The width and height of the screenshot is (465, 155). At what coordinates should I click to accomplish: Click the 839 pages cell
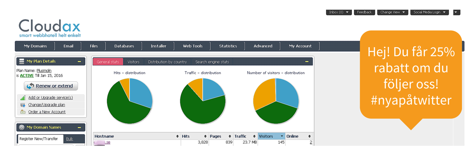click(221, 143)
